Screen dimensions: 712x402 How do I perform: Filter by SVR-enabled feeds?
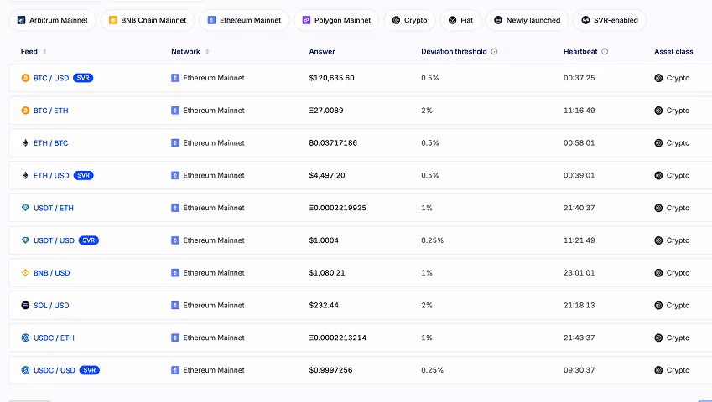coord(610,20)
